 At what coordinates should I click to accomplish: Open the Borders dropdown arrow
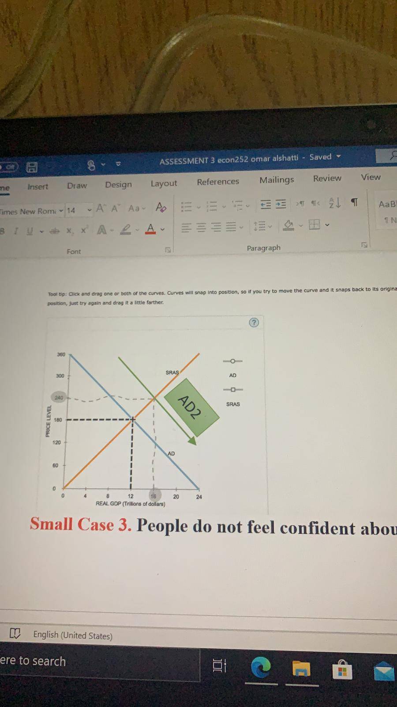tap(327, 225)
